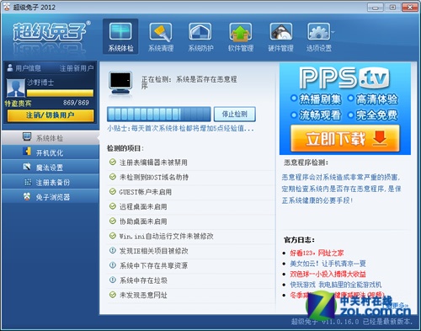Click green check beside 未检测到HOST域名劫持

113,177
